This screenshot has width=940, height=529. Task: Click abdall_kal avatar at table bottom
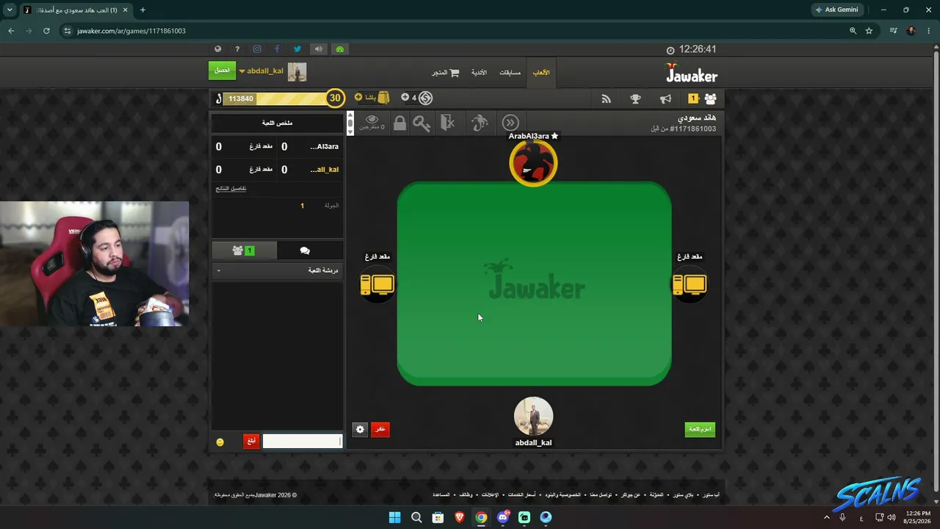pyautogui.click(x=533, y=417)
